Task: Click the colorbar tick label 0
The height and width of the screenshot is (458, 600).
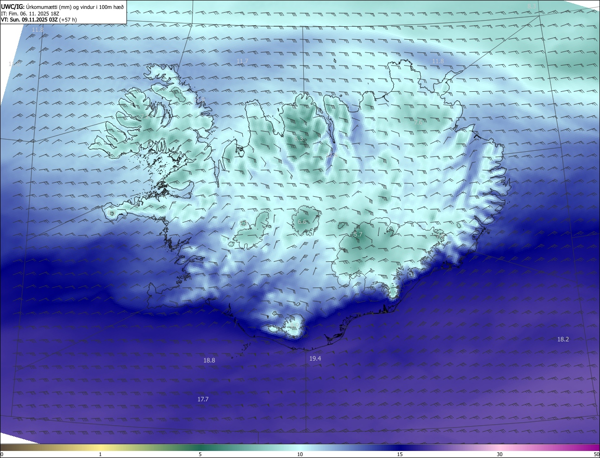Action: click(2, 454)
